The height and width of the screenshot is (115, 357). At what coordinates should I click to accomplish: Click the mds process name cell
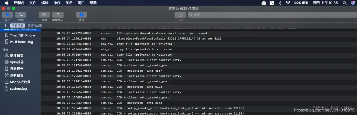pyautogui.click(x=103, y=39)
